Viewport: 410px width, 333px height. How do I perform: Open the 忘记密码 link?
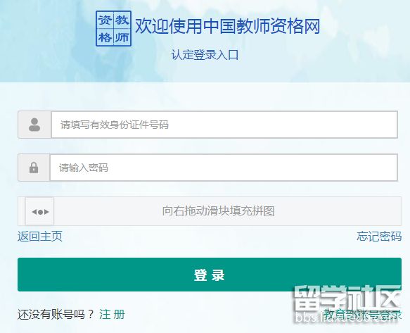[379, 237]
